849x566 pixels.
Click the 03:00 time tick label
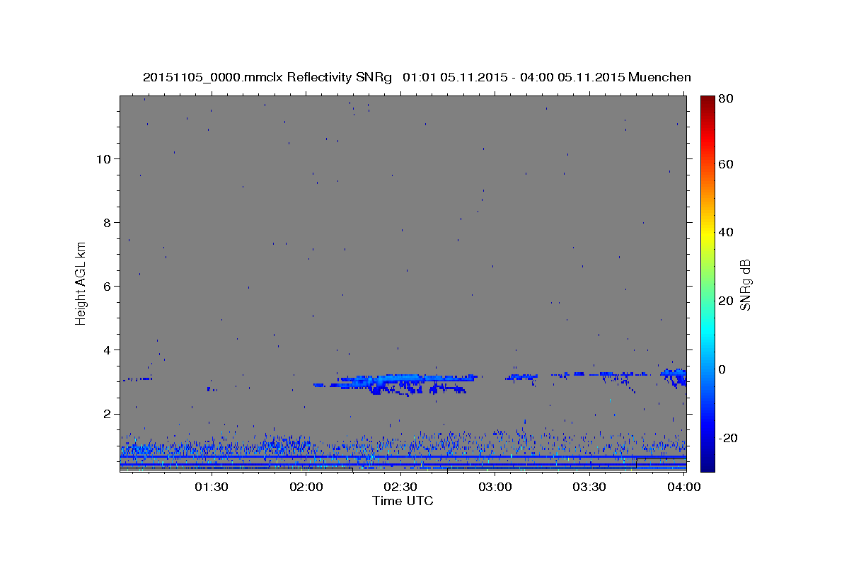495,487
